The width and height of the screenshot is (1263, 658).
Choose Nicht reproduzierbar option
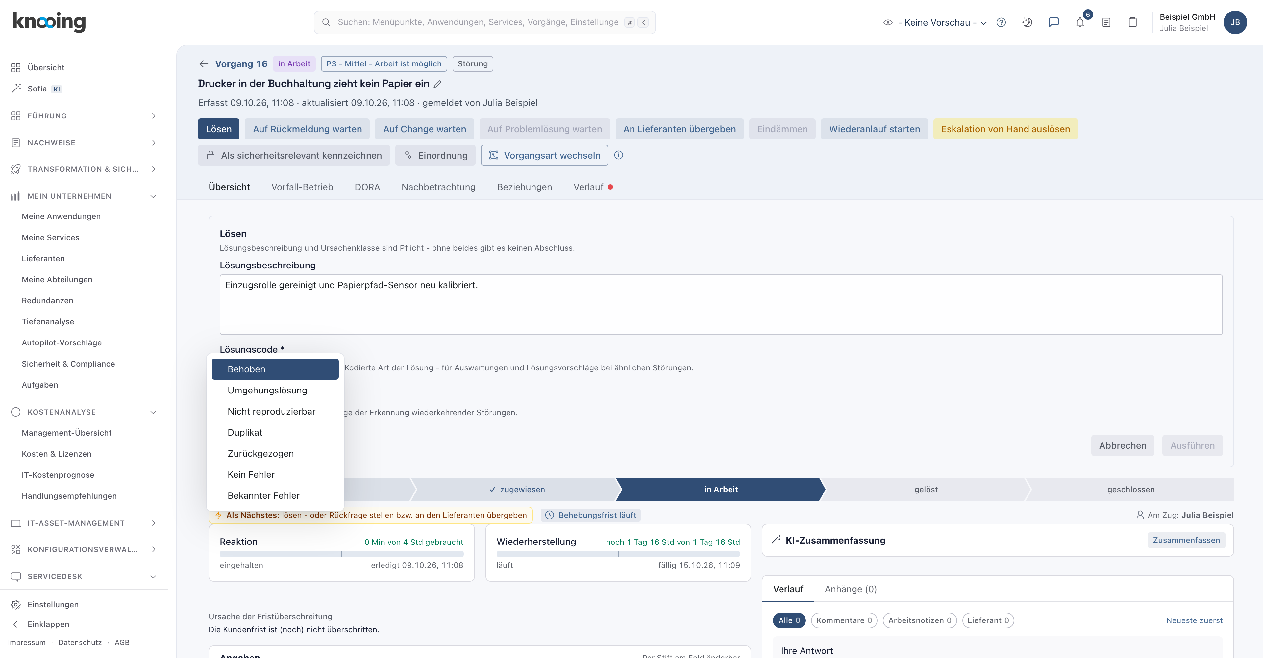pos(275,411)
